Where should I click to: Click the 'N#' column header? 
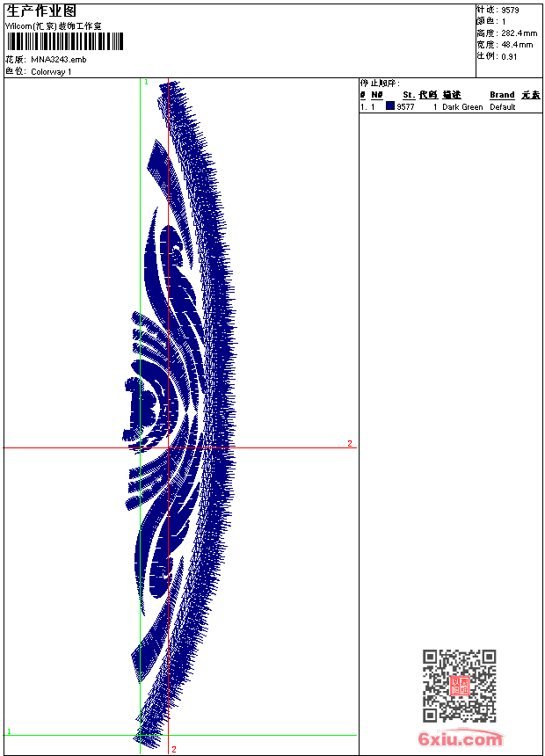pyautogui.click(x=377, y=95)
